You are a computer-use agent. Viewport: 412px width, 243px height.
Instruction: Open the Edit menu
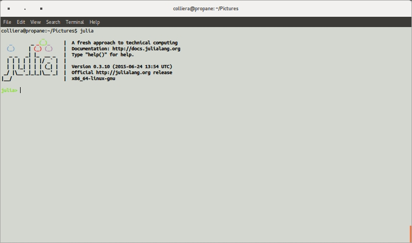click(x=21, y=22)
